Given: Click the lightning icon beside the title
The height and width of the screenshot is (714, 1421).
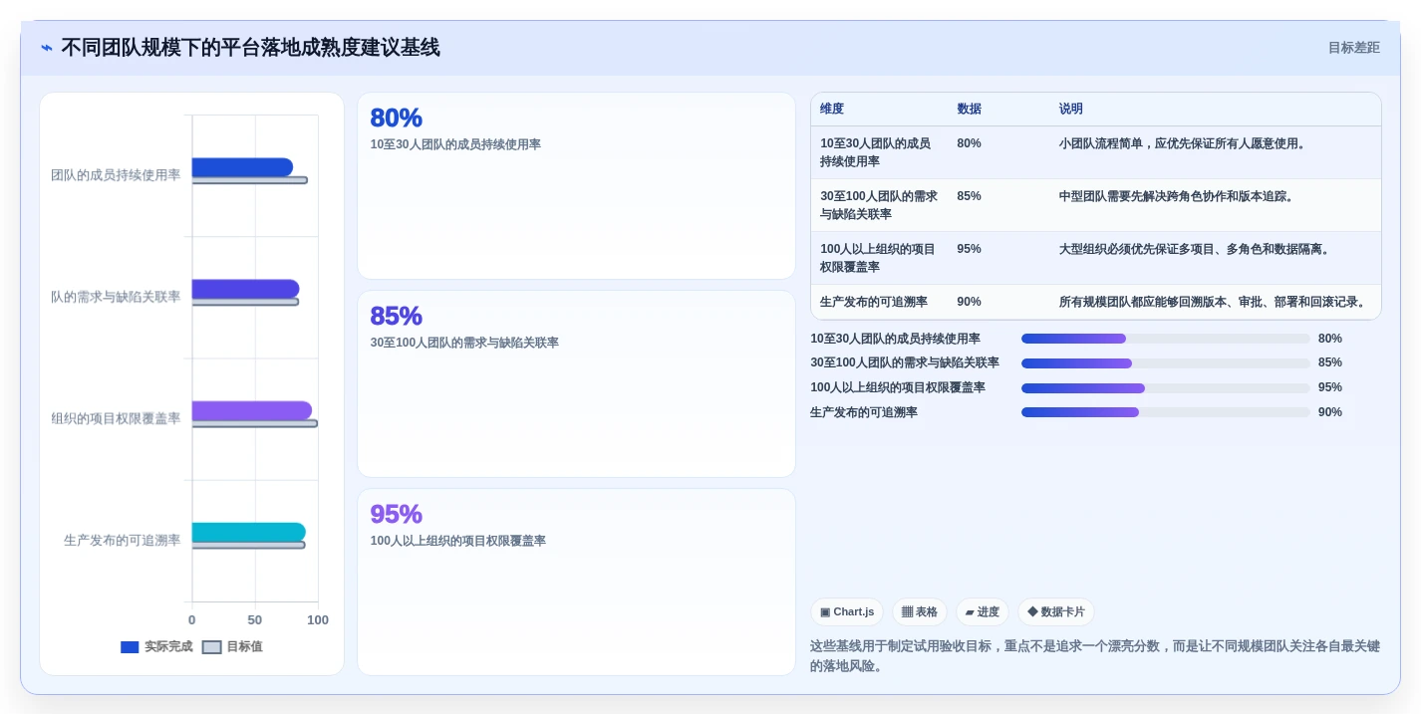Looking at the screenshot, I should tap(47, 48).
